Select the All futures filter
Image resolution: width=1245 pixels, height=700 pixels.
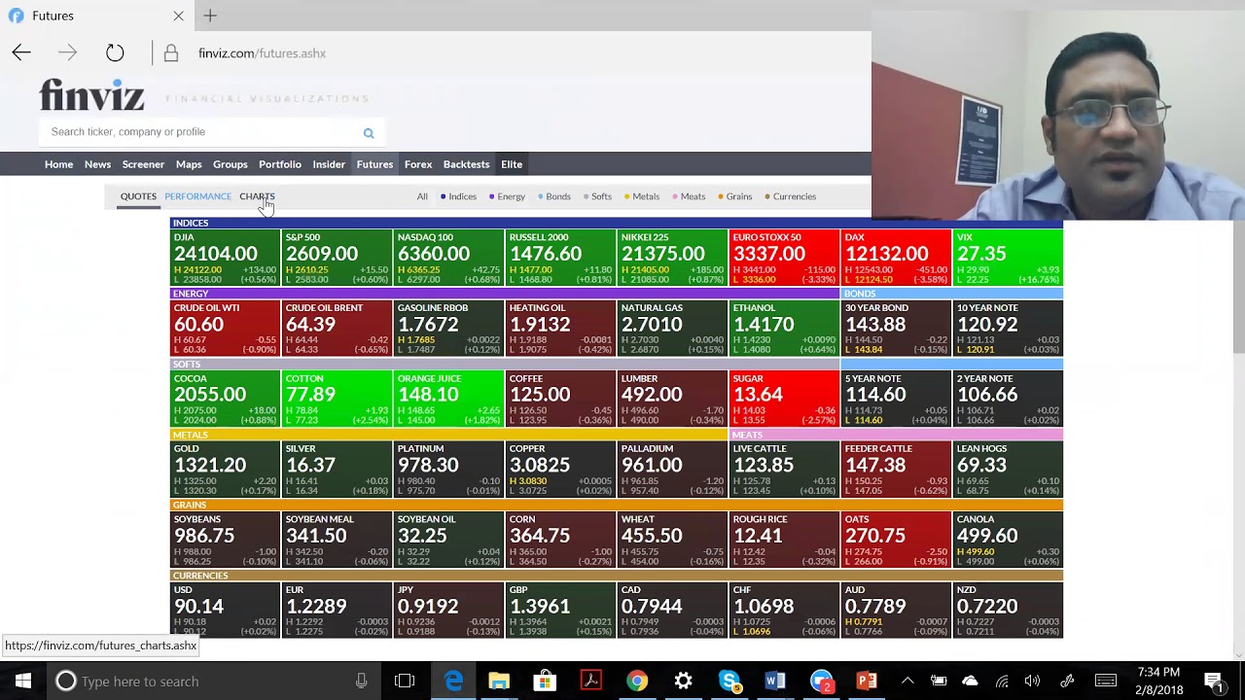(422, 196)
